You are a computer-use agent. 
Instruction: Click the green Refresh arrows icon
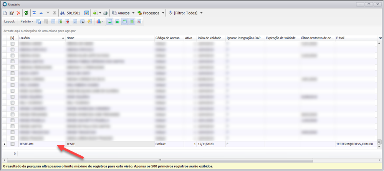tap(26, 13)
